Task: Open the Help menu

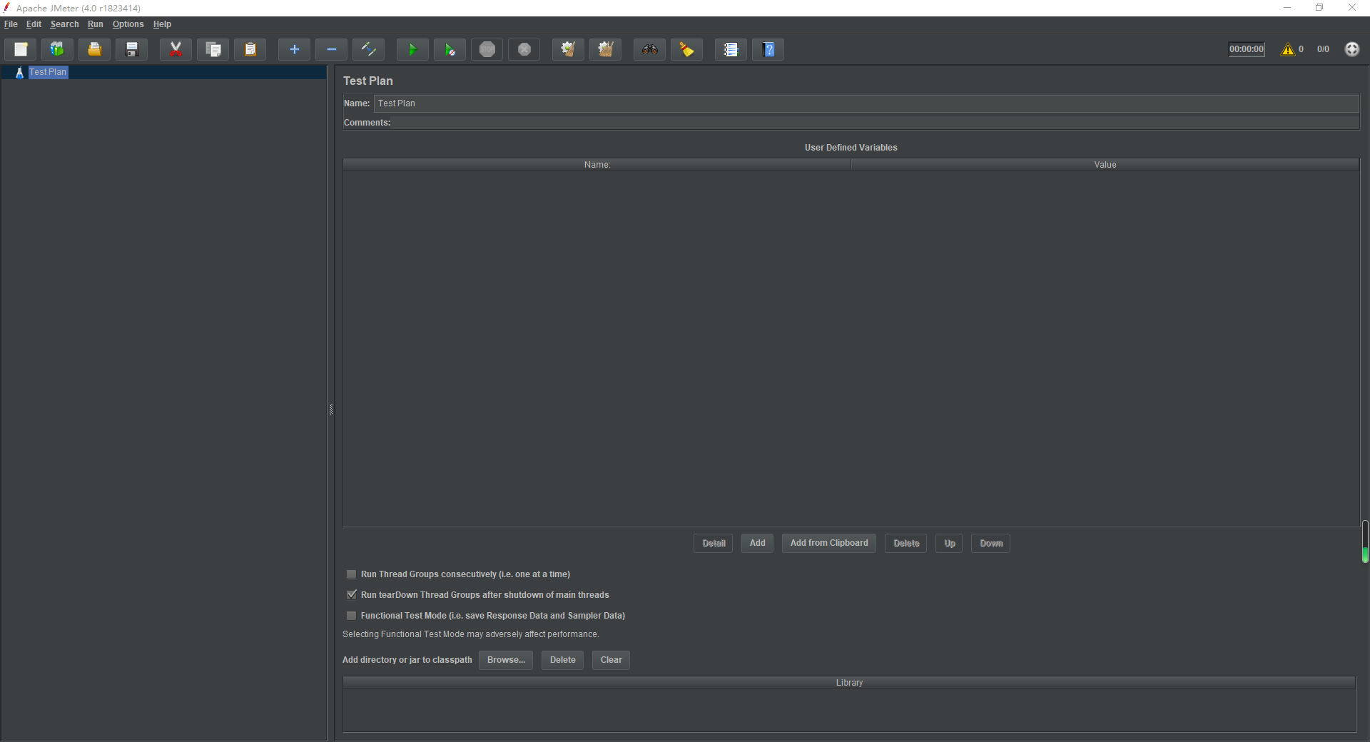Action: coord(162,24)
